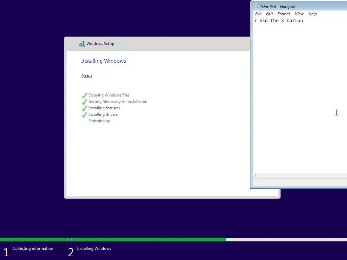Click the '*Untitled - Notepad' window title
Viewport: 347px width, 260px height.
click(278, 7)
